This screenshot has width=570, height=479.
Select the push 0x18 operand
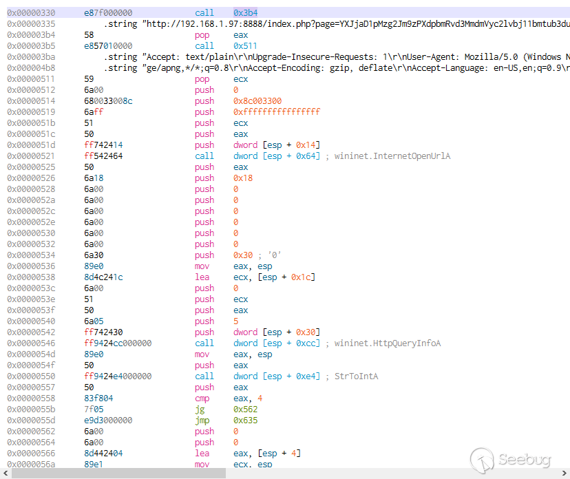(x=242, y=178)
